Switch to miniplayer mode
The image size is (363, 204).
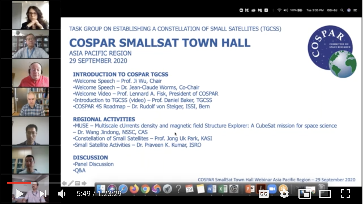click(x=305, y=194)
